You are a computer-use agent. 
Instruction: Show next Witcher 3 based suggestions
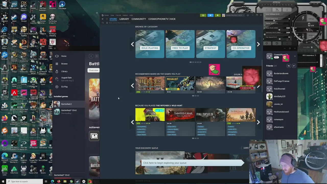pos(258,122)
